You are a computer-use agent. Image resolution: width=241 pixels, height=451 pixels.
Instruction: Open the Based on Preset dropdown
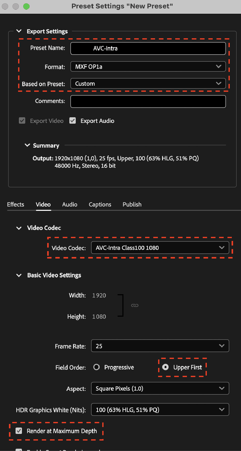[148, 83]
